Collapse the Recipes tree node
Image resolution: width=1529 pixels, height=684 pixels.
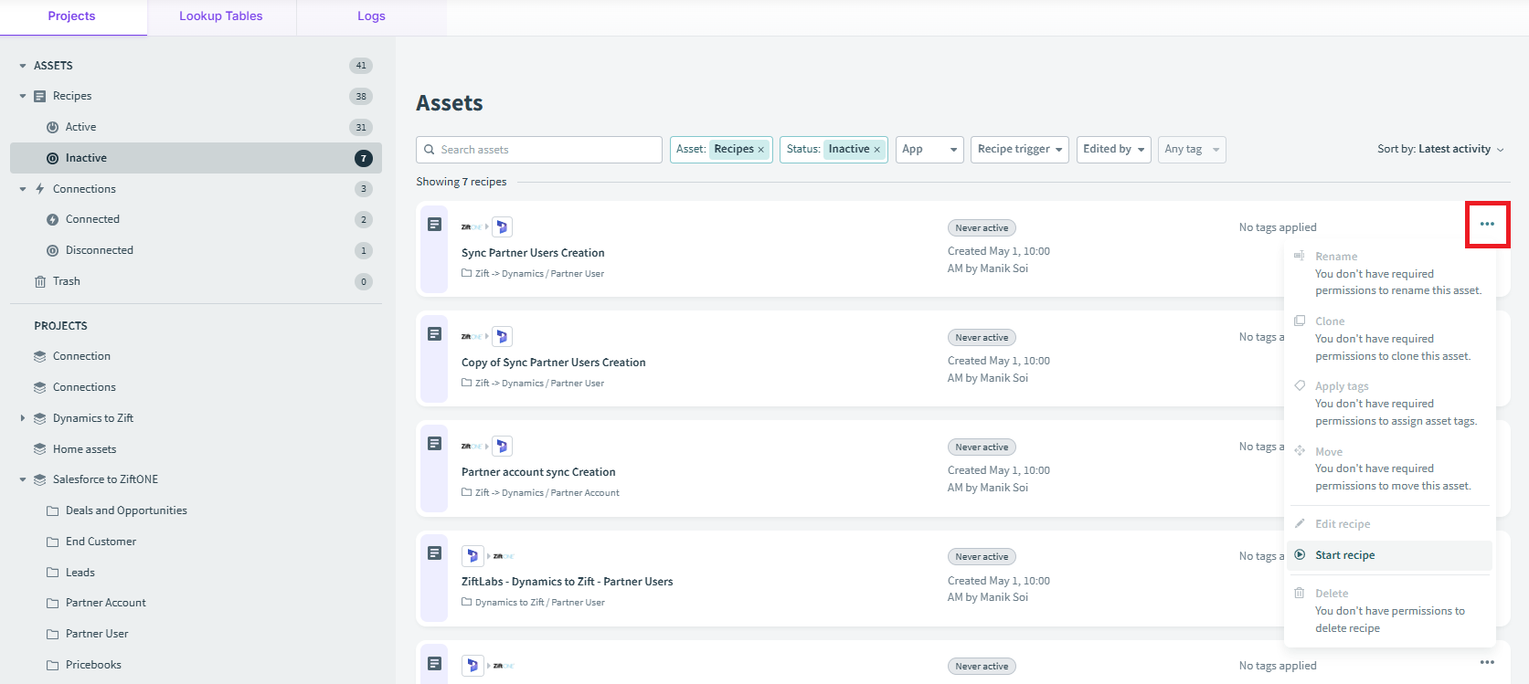[x=23, y=96]
